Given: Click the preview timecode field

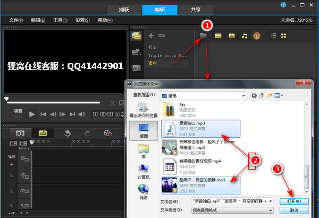Looking at the screenshot, I should [x=106, y=114].
